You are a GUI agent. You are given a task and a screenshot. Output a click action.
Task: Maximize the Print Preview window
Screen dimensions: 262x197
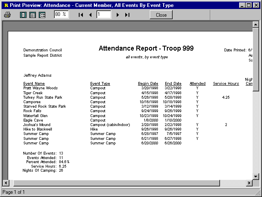pos(249,5)
